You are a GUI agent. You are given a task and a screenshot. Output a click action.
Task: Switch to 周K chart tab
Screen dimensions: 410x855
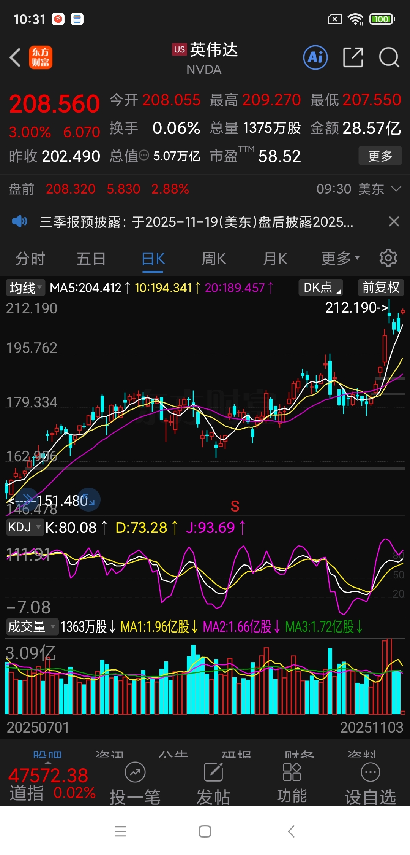[x=214, y=259]
